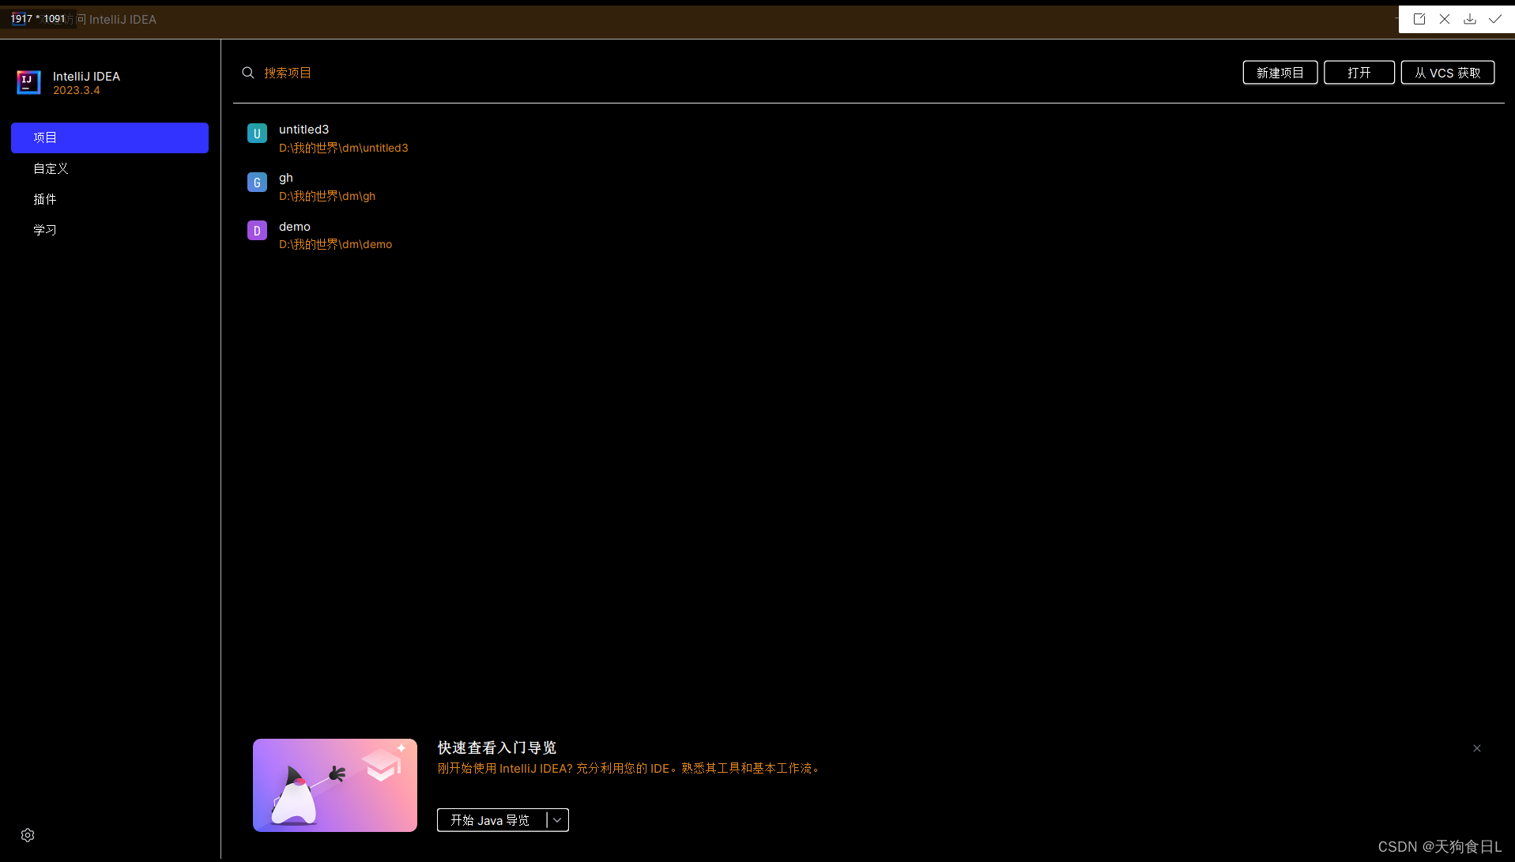Switch to the 自定义 tab
This screenshot has width=1515, height=862.
tap(110, 168)
